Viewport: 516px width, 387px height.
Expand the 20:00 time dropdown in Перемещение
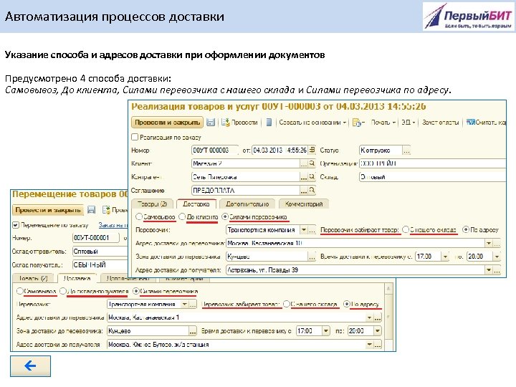[x=378, y=331]
